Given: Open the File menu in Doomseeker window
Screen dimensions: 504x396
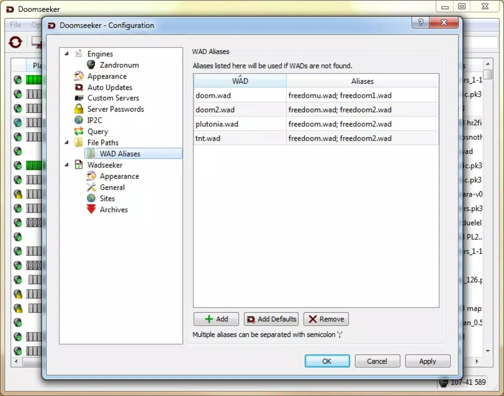Looking at the screenshot, I should pyautogui.click(x=15, y=25).
